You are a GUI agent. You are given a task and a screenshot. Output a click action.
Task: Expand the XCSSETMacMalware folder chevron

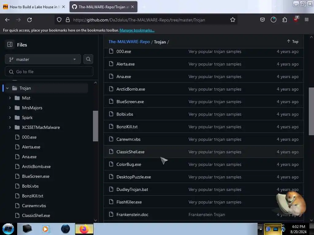pos(10,127)
